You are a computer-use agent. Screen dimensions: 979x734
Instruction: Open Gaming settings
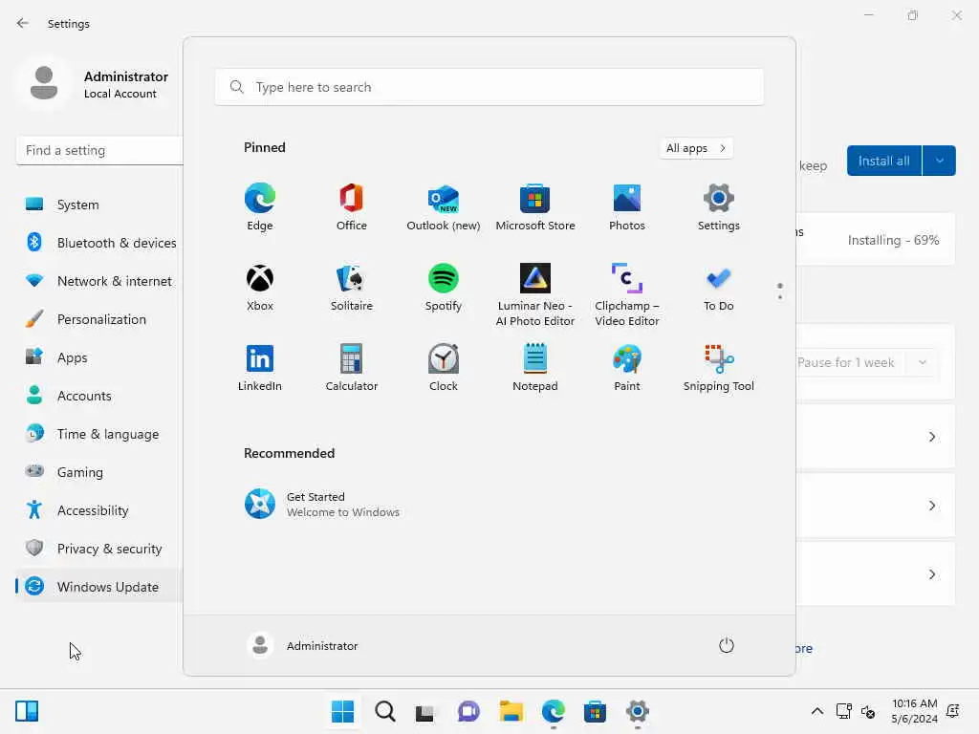[x=99, y=472]
